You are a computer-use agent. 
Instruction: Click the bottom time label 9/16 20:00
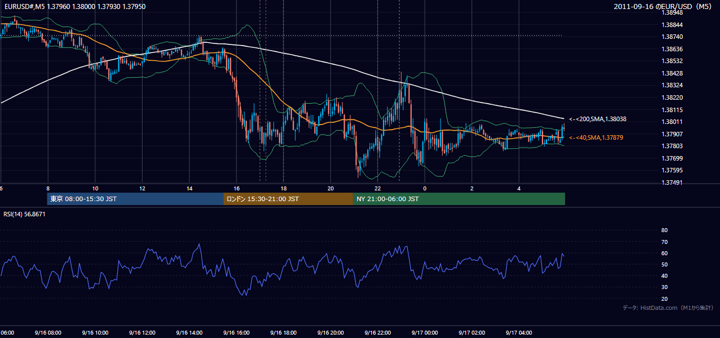[x=331, y=332]
